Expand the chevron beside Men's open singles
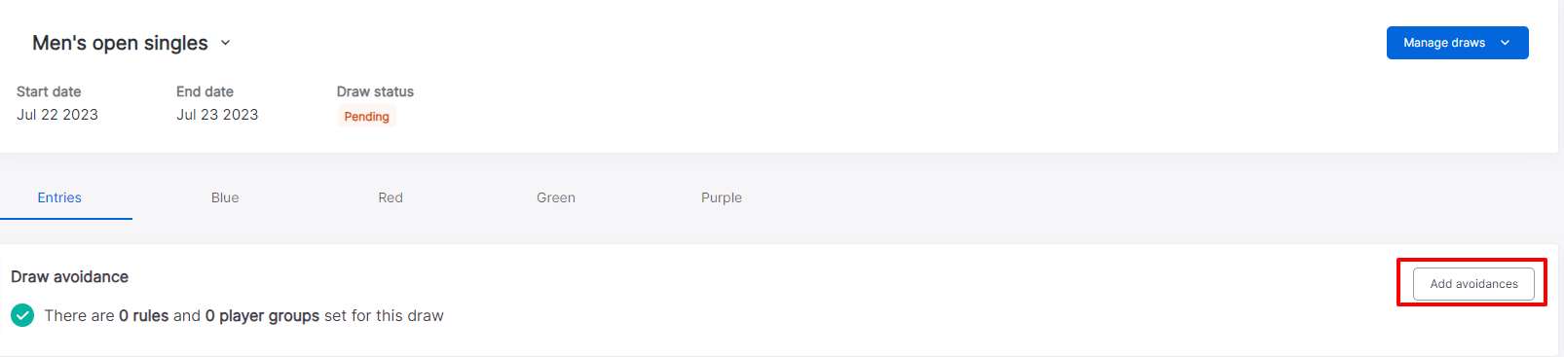This screenshot has height=357, width=1564. pos(225,43)
